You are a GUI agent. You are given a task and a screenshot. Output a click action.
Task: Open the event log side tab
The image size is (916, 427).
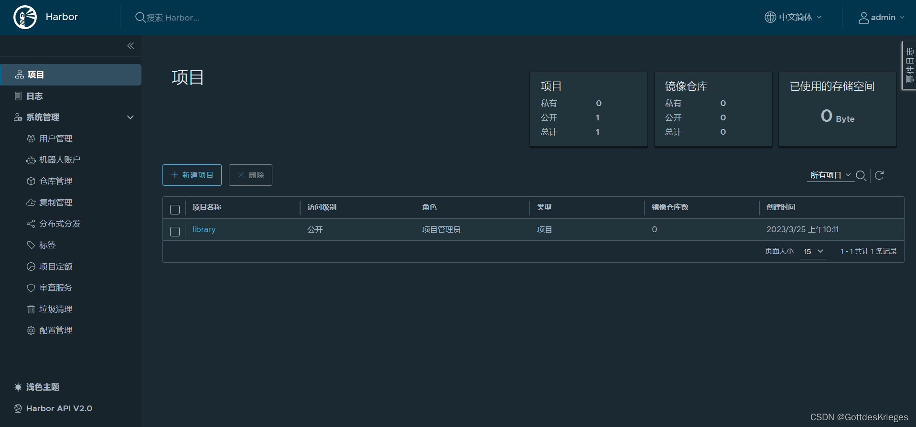(x=909, y=65)
